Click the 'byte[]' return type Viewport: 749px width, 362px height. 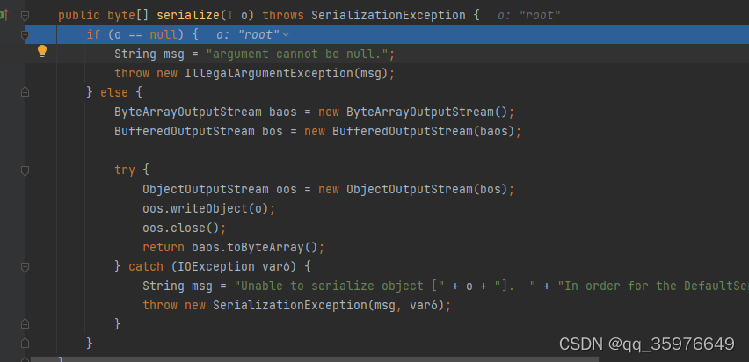click(128, 15)
